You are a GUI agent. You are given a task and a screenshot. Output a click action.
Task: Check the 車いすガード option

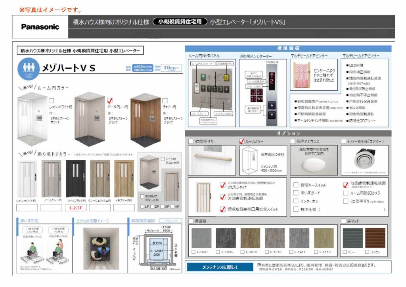[296, 193]
